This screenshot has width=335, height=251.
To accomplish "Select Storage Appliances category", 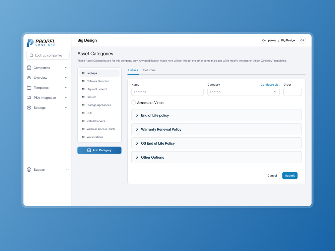I will pos(99,105).
